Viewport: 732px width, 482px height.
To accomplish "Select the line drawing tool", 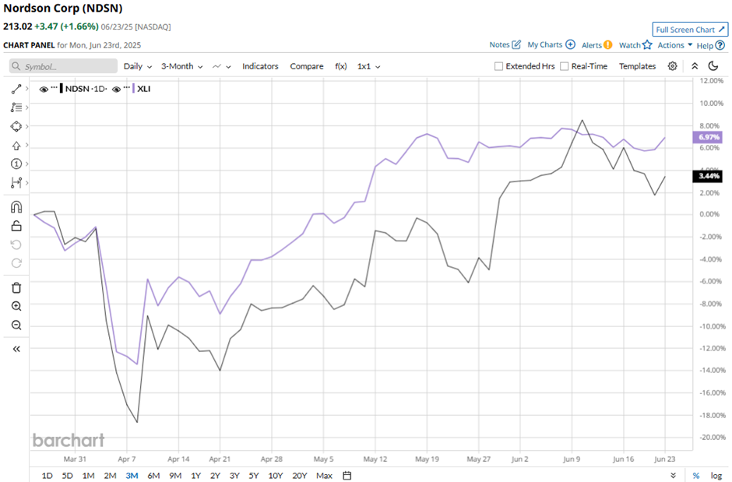I will point(16,90).
